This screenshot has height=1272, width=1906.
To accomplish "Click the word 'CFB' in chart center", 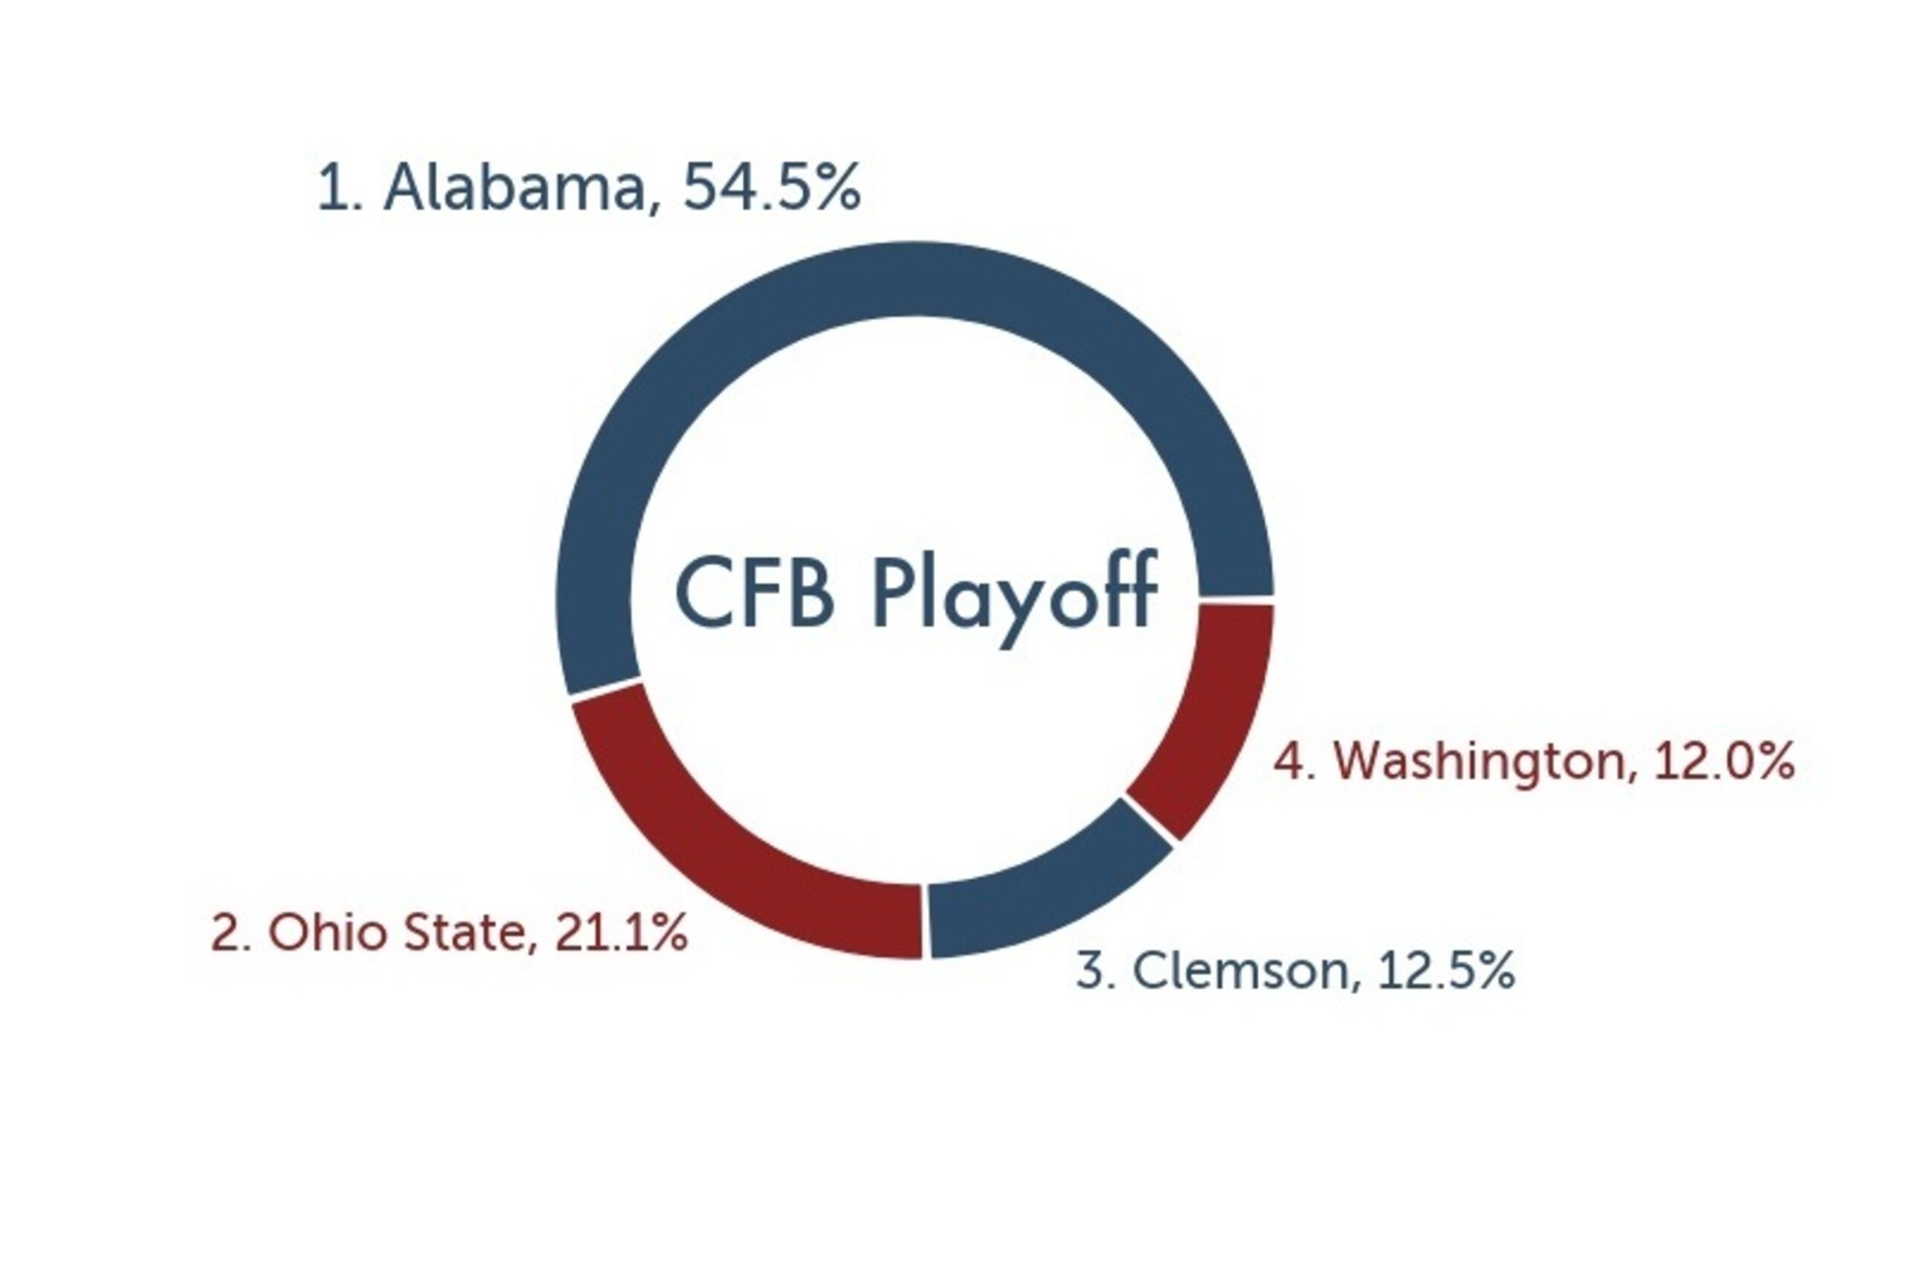I will point(755,590).
